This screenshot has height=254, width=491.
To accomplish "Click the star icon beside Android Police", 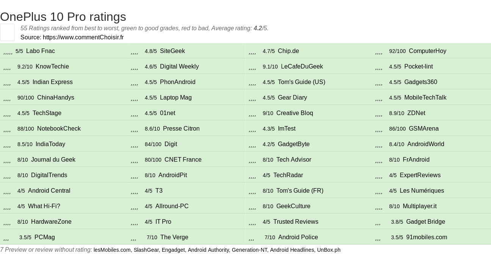I will [x=252, y=237].
